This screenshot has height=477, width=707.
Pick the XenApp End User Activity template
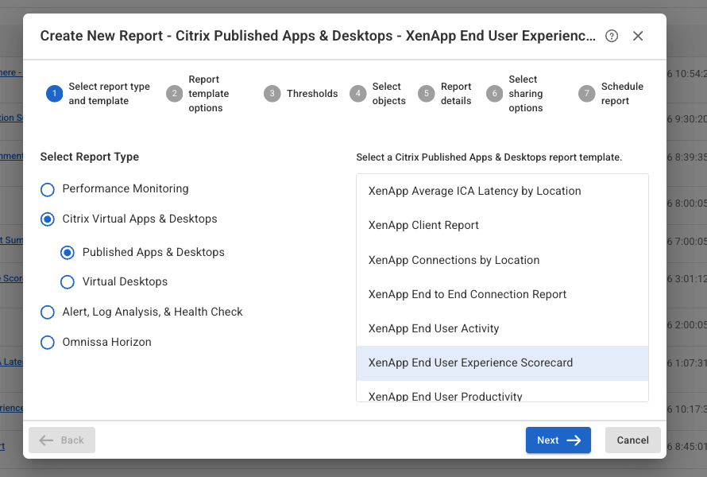[502, 329]
